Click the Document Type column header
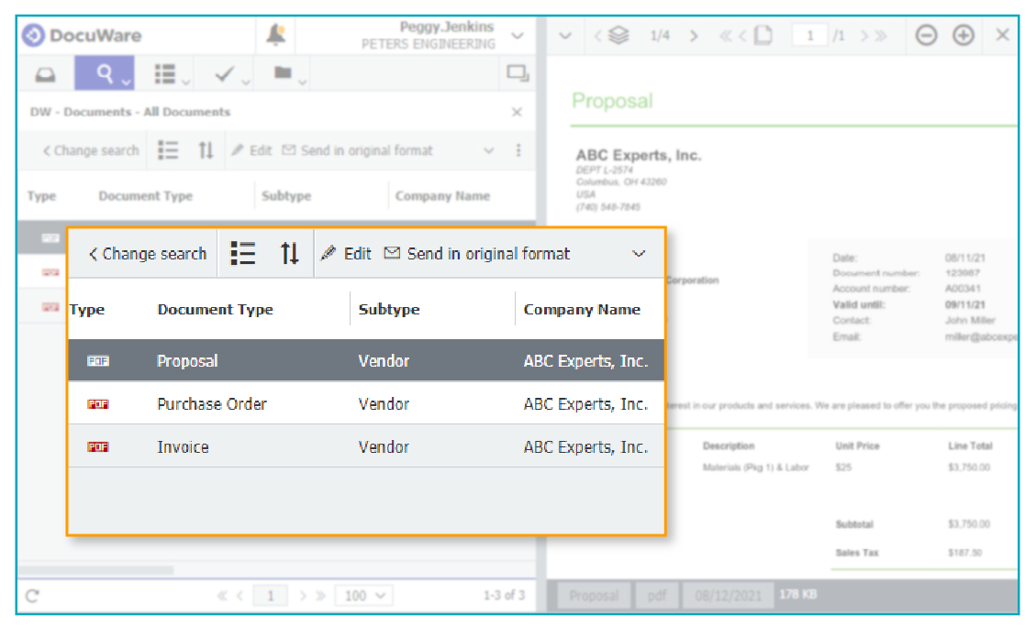This screenshot has height=627, width=1036. click(x=216, y=310)
